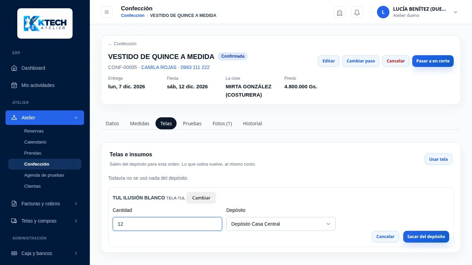
Task: Select the Telas tab
Action: (x=166, y=124)
